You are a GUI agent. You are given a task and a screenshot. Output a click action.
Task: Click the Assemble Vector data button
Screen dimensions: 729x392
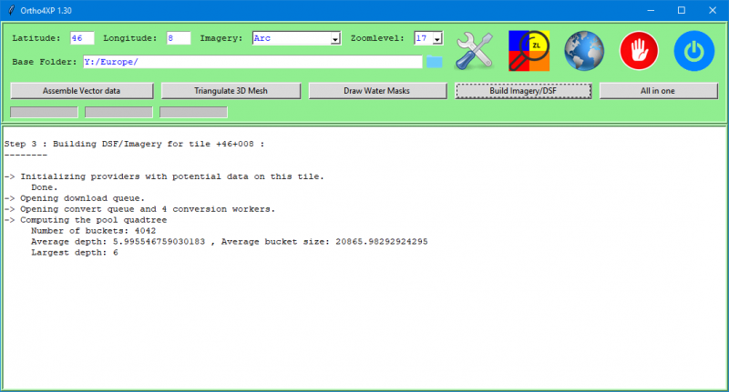[82, 91]
